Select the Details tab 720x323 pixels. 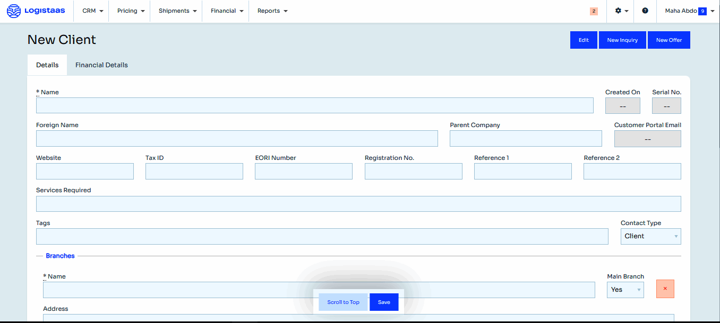click(x=47, y=65)
